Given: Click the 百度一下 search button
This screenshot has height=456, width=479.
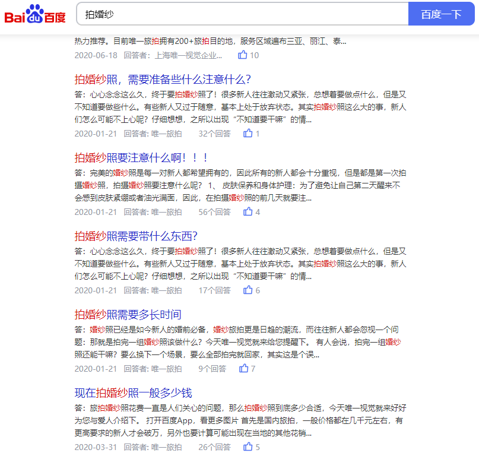Looking at the screenshot, I should (441, 14).
